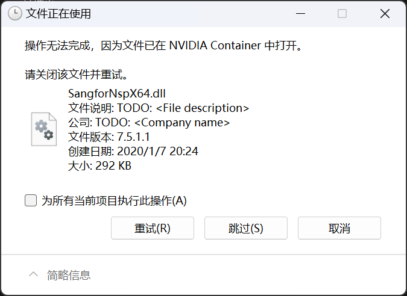Viewport: 407px width, 296px height.
Task: Click the greyed-out maximize button
Action: pyautogui.click(x=342, y=14)
